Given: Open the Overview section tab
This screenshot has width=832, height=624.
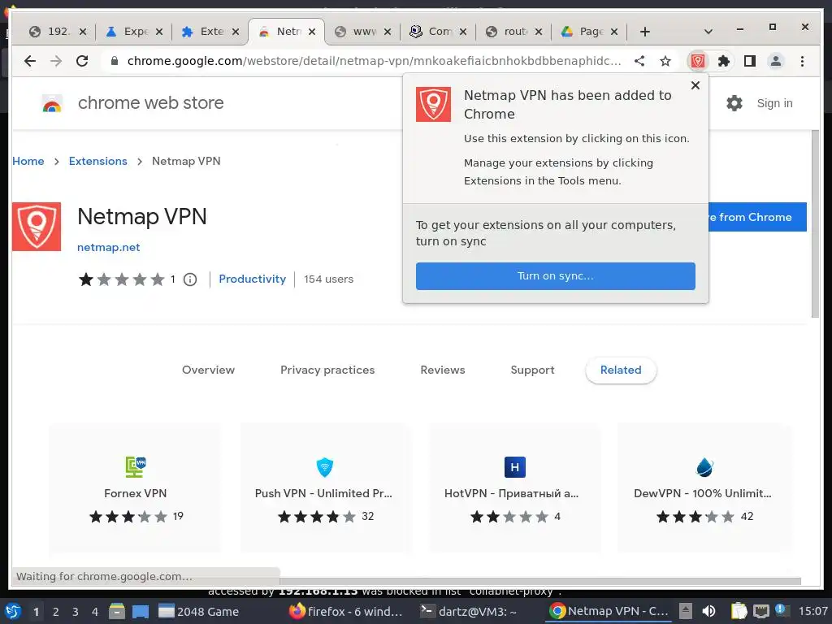Looking at the screenshot, I should (x=208, y=370).
